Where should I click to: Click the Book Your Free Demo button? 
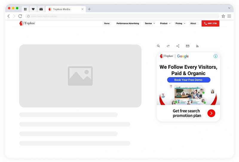(x=189, y=80)
